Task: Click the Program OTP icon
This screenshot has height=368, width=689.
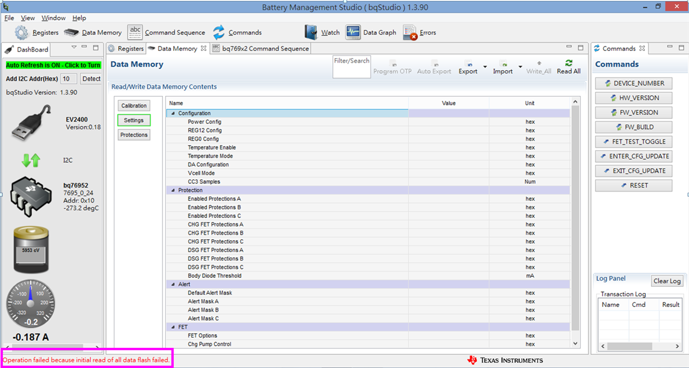Action: [x=393, y=64]
